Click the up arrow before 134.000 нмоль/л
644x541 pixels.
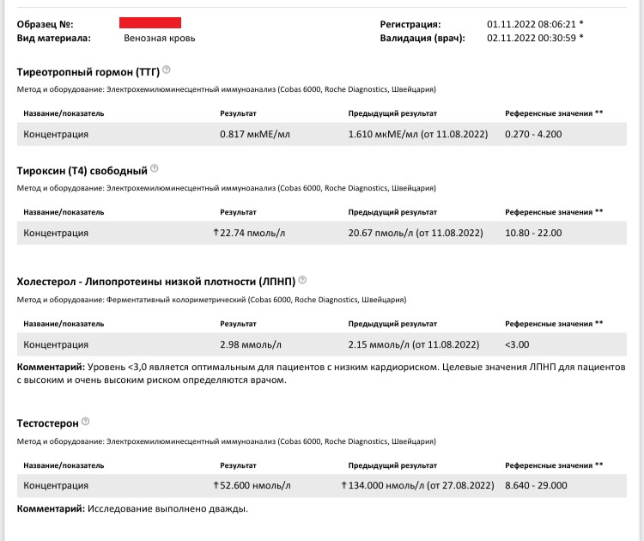[343, 485]
